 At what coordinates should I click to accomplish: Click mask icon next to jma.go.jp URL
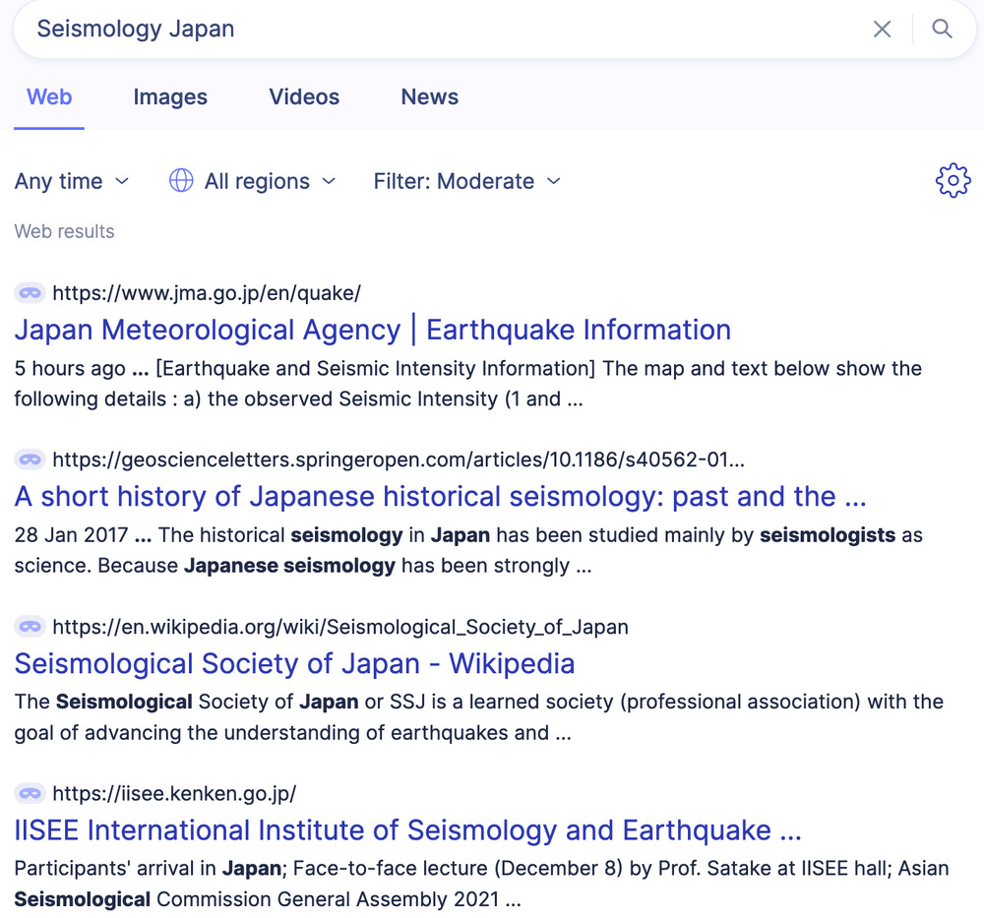click(x=31, y=292)
